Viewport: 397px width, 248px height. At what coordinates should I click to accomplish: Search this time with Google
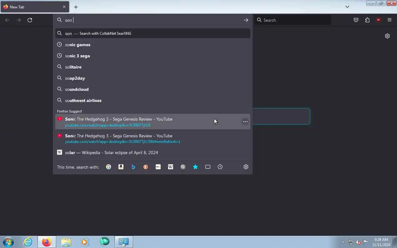(x=109, y=167)
